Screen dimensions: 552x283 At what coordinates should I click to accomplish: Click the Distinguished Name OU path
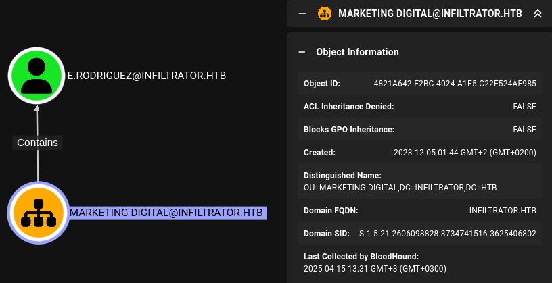pyautogui.click(x=400, y=187)
